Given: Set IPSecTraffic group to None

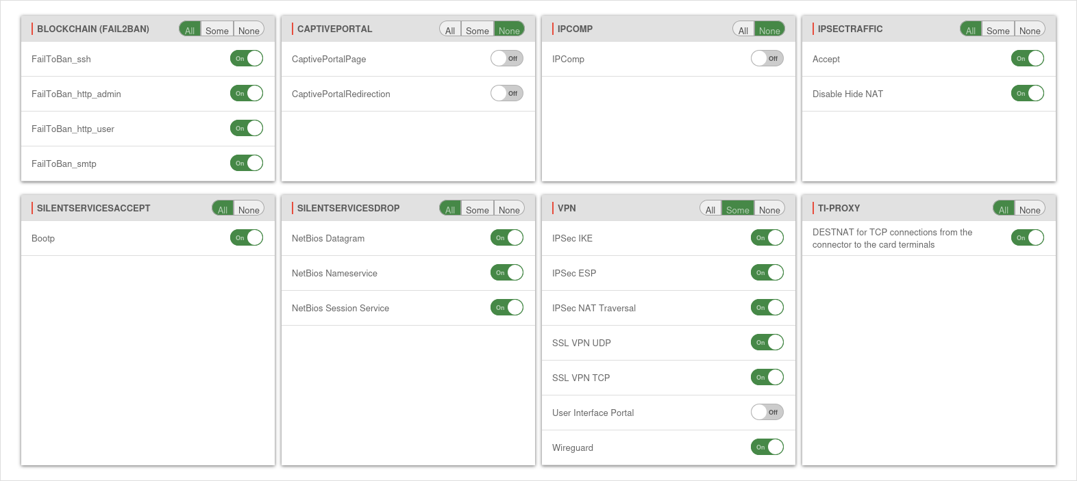Looking at the screenshot, I should (x=1030, y=30).
